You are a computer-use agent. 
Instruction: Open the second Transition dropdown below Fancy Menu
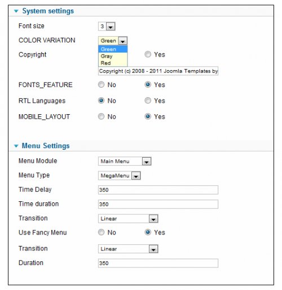[128, 249]
